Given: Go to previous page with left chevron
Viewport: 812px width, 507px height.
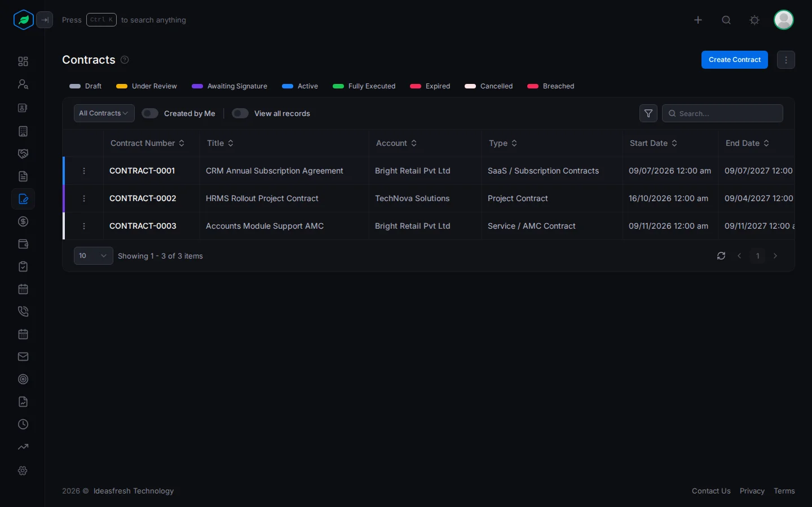Looking at the screenshot, I should [739, 256].
